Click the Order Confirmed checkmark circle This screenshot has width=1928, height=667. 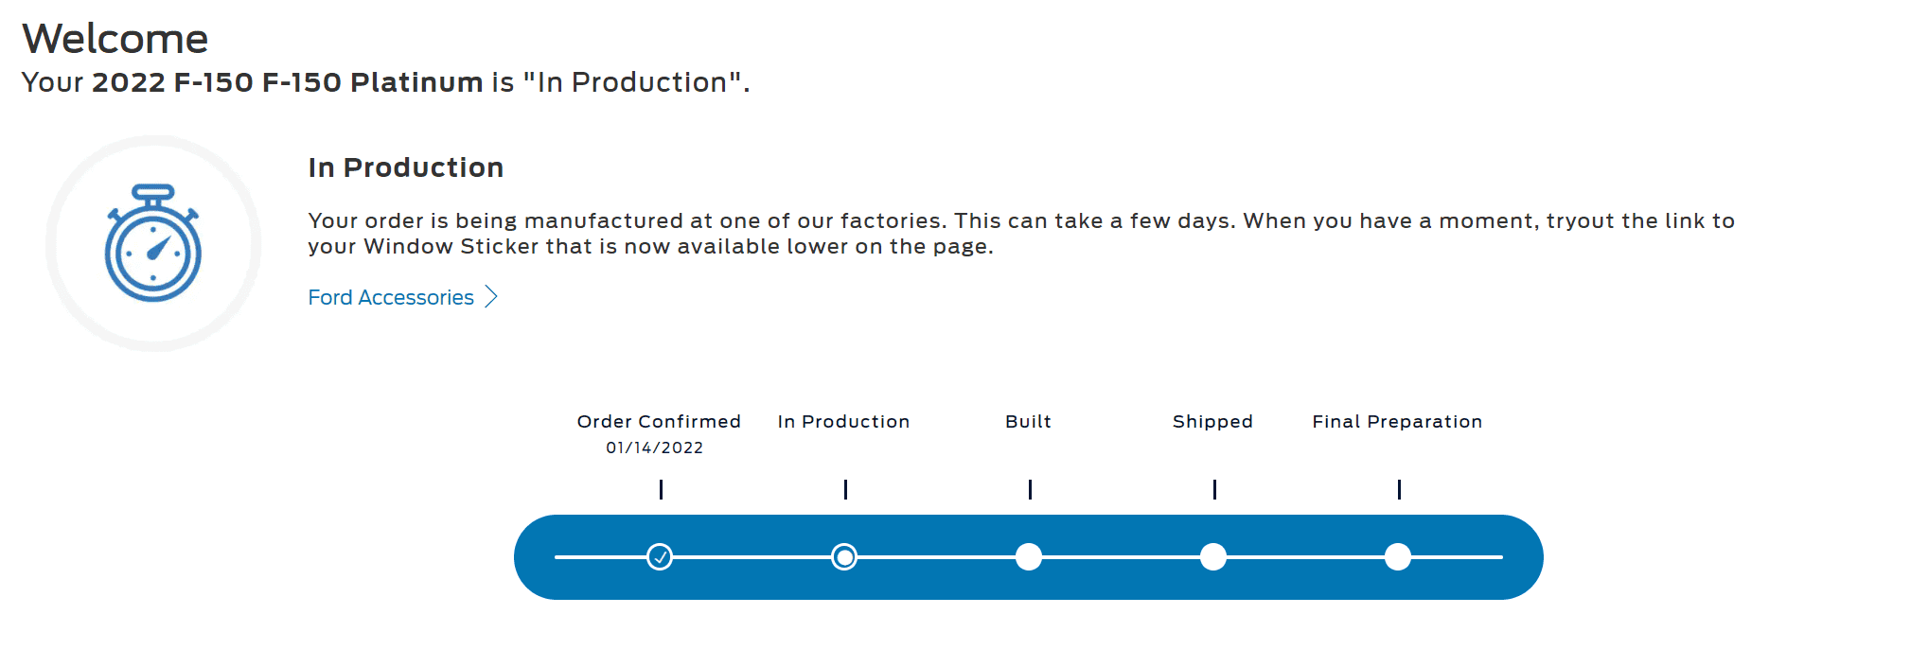pyautogui.click(x=660, y=557)
